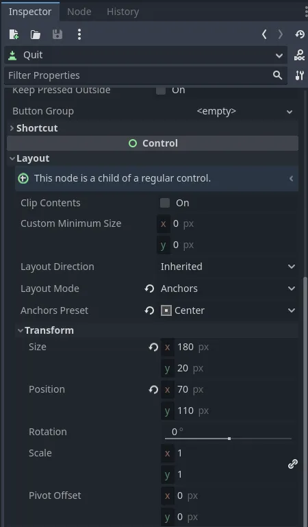Image resolution: width=308 pixels, height=527 pixels.
Task: Open the Layout Direction dropdown
Action: 228,267
